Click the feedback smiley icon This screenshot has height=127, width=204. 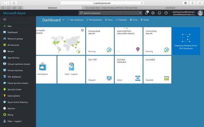(159, 13)
